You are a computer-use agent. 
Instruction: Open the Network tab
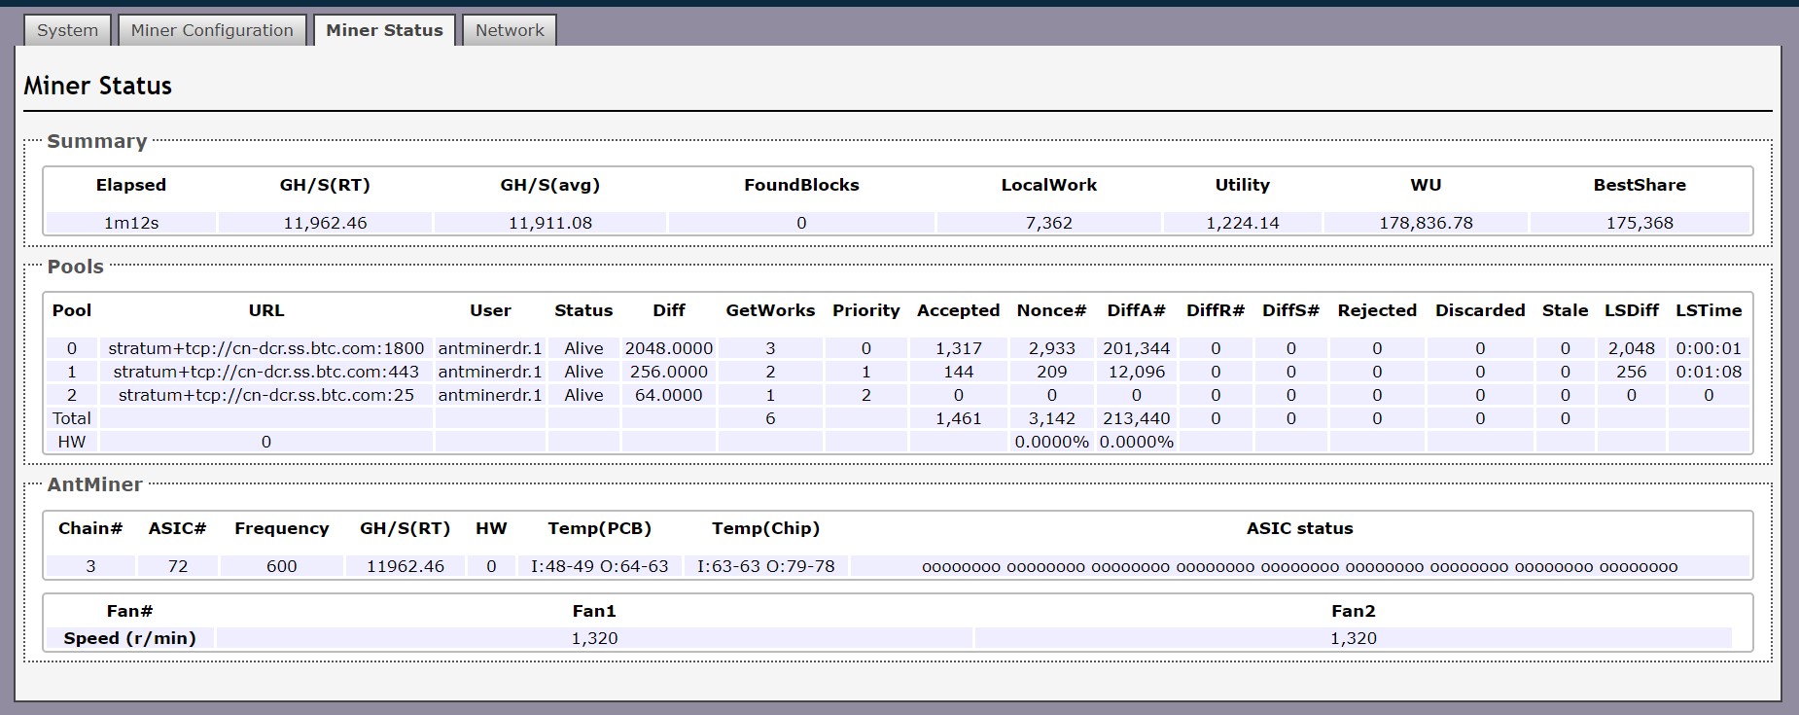[510, 30]
